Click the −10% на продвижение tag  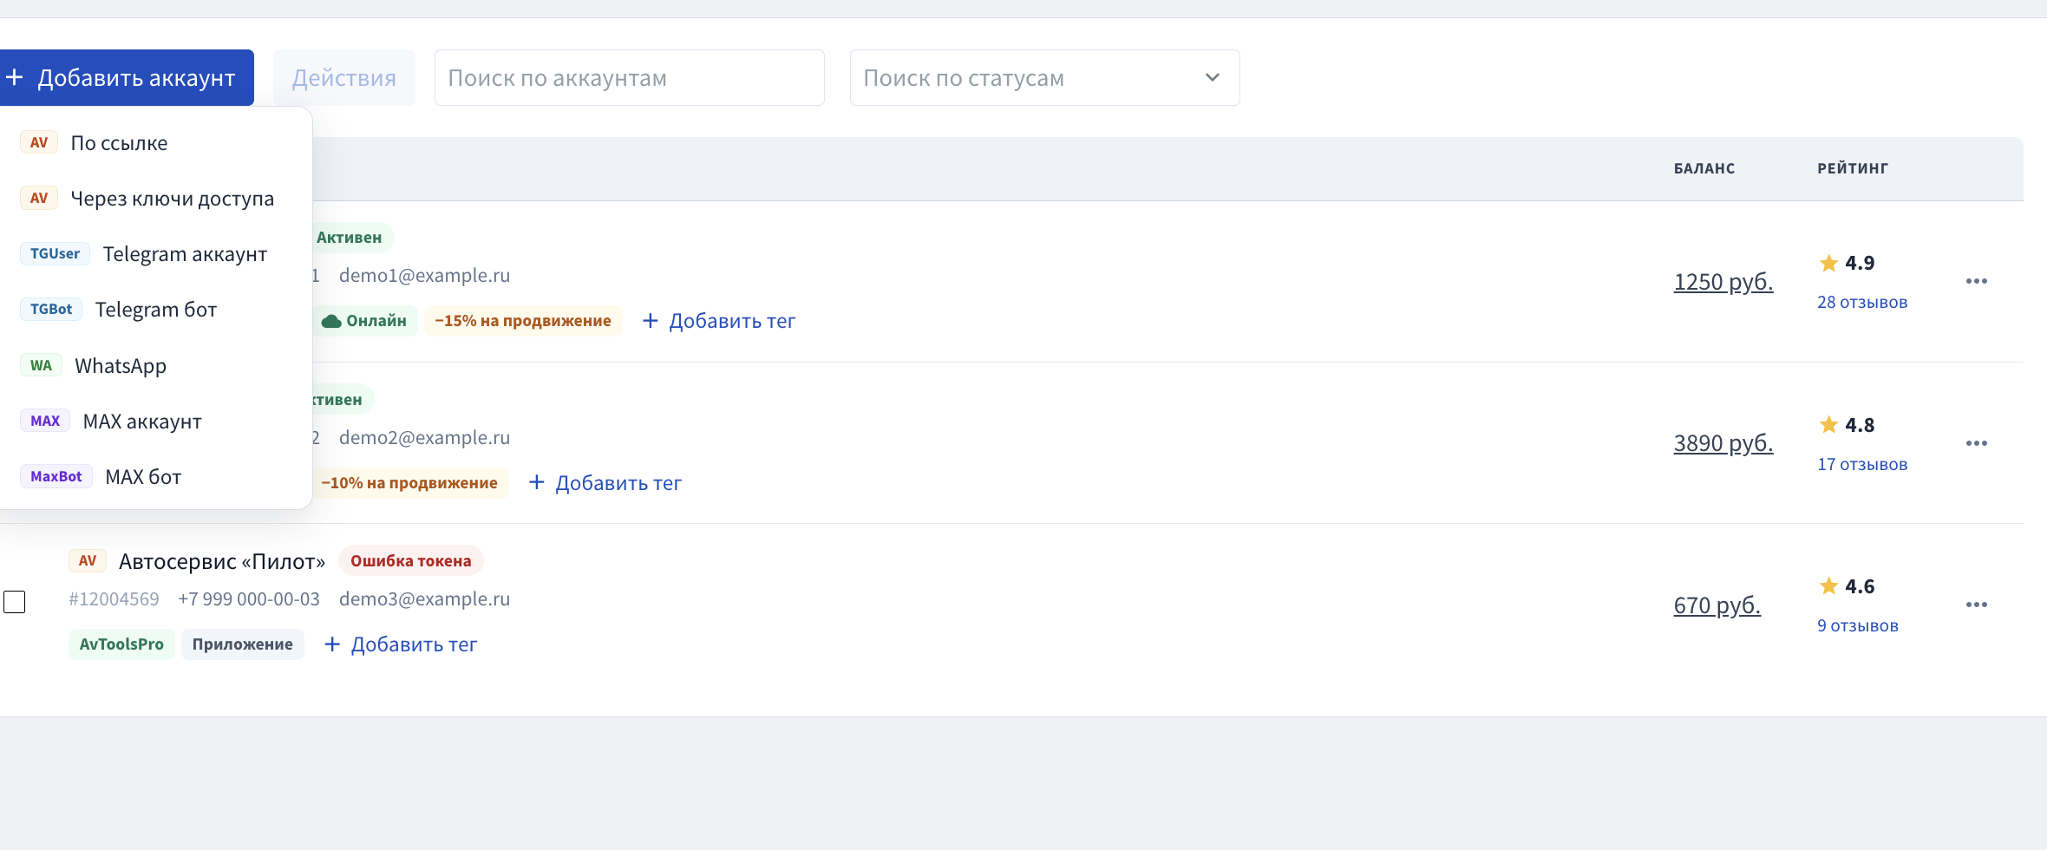click(409, 483)
